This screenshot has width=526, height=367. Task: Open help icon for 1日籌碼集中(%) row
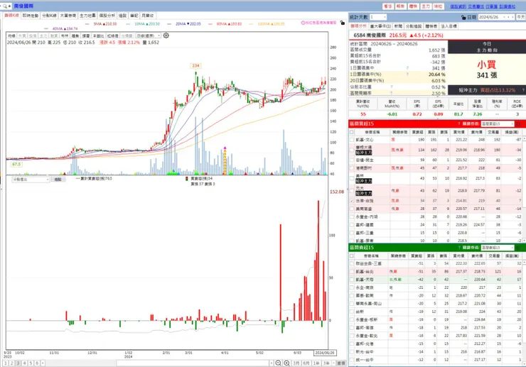tap(407, 75)
